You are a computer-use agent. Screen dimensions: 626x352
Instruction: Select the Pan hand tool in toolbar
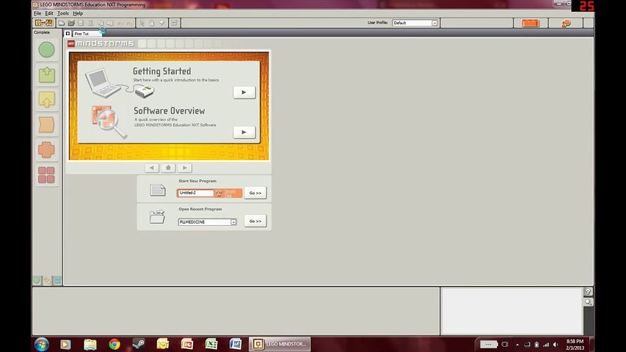pyautogui.click(x=152, y=23)
